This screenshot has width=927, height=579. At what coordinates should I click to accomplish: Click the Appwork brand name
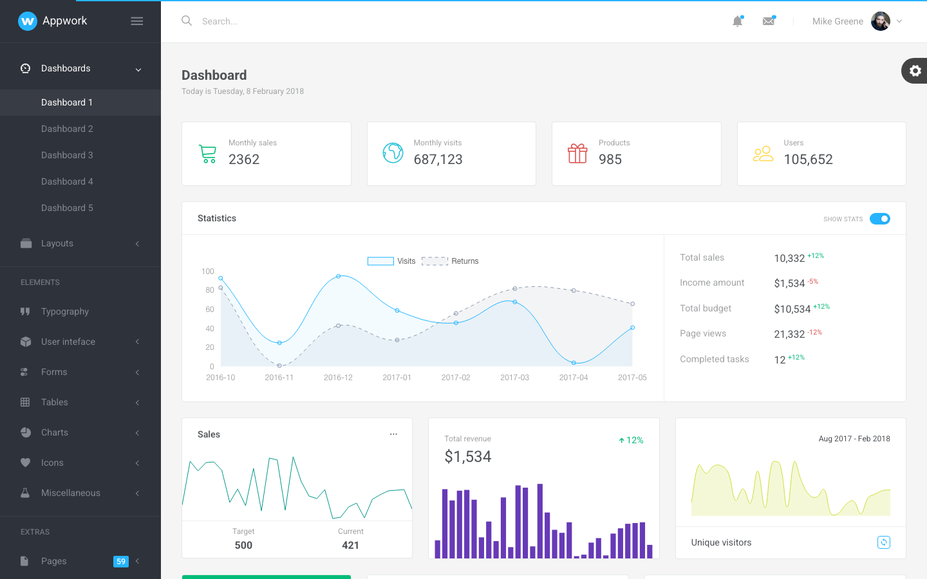click(x=64, y=21)
